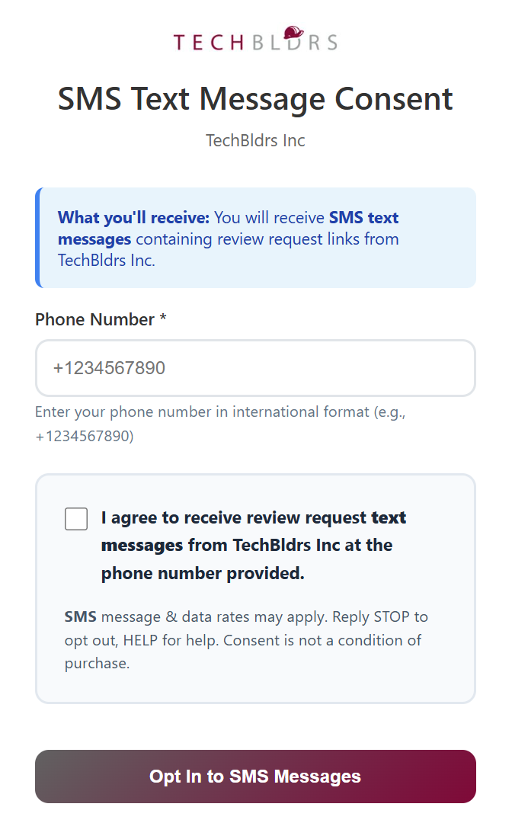Click the gray agreement card containing the checkbox
The image size is (512, 823).
coord(255,588)
